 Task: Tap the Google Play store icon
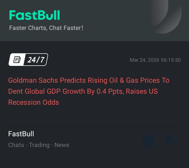click(x=172, y=139)
